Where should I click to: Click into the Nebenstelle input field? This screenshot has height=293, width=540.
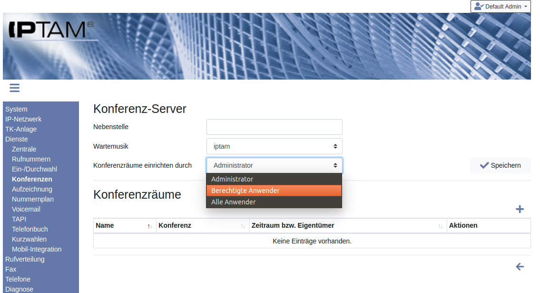tap(274, 127)
